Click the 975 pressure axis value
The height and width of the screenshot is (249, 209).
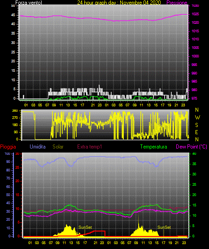pos(194,98)
